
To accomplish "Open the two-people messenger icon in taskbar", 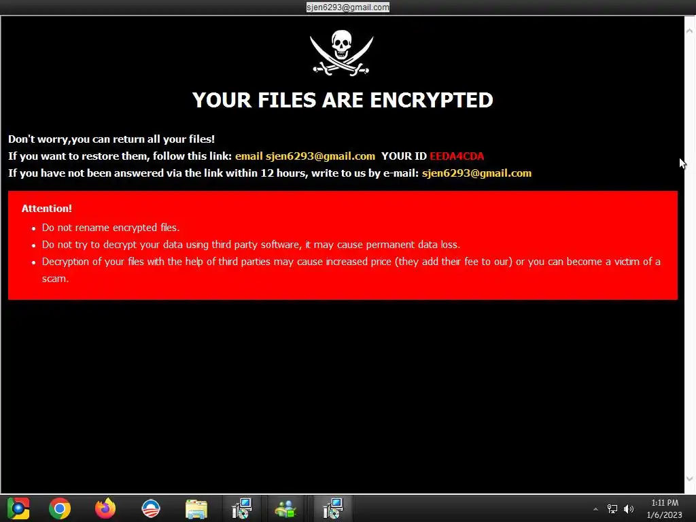I will click(286, 508).
